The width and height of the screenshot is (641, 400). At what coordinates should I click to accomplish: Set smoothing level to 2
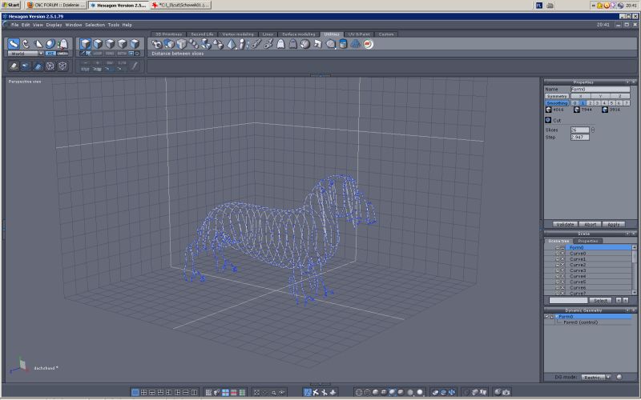(590, 103)
